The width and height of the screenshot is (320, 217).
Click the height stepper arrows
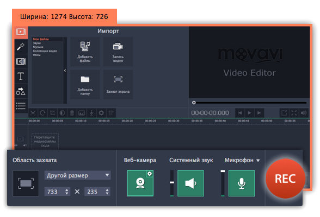(107, 192)
